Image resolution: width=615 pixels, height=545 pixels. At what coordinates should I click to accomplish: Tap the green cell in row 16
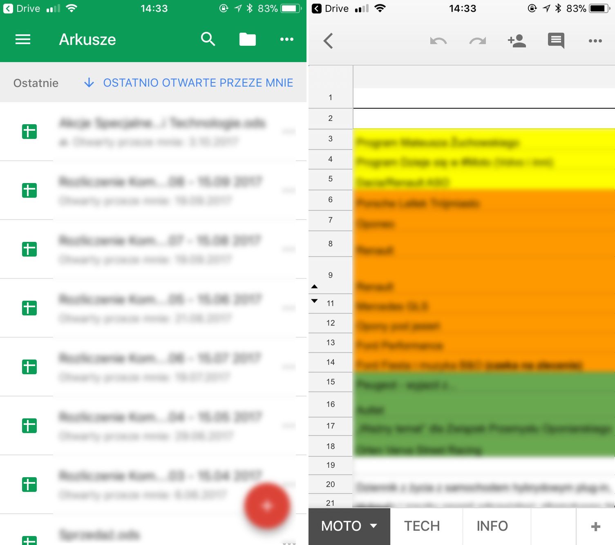pos(484,404)
